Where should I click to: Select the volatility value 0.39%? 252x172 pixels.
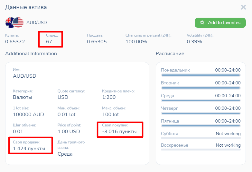[194, 42]
